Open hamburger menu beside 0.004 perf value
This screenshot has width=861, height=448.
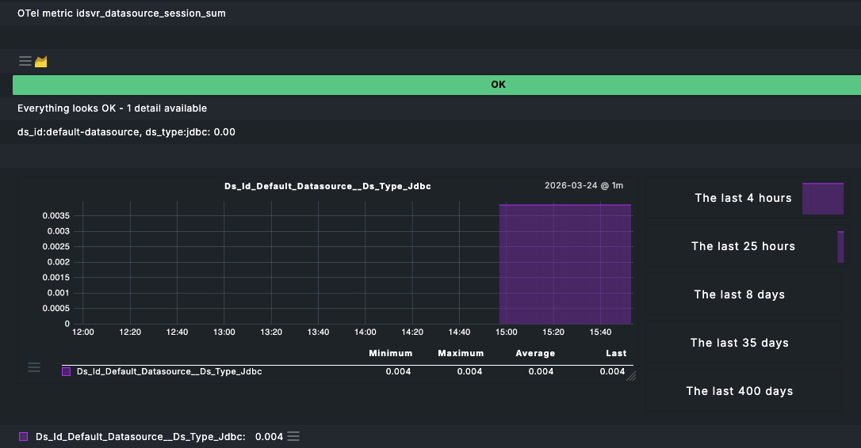293,436
